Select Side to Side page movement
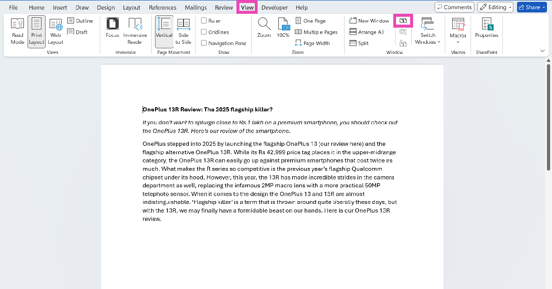The width and height of the screenshot is (552, 289). pos(184,32)
